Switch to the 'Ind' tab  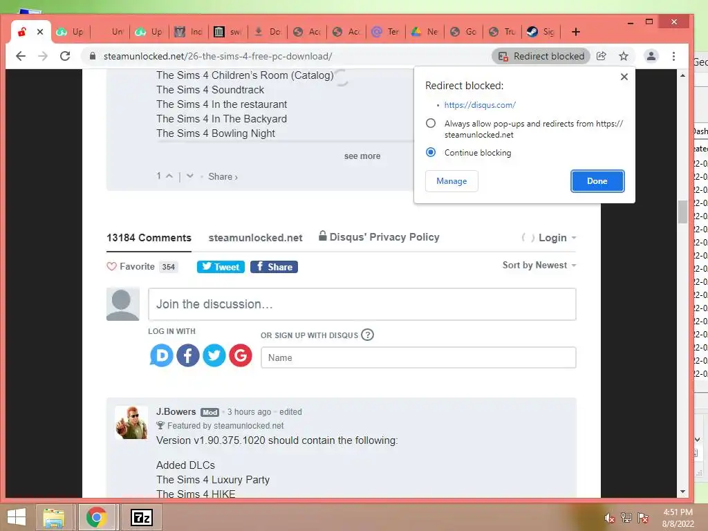point(189,32)
